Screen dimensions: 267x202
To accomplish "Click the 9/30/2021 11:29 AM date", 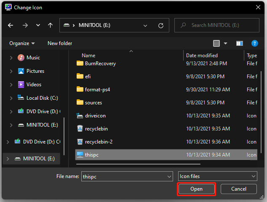I will tap(208, 90).
